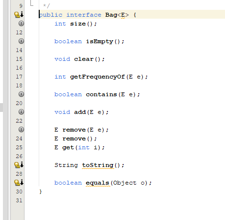Click the underlined toString method name

pyautogui.click(x=98, y=165)
